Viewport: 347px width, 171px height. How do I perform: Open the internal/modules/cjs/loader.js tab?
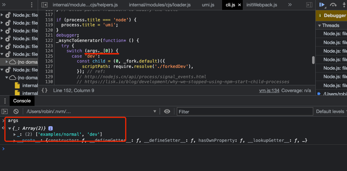(x=160, y=5)
